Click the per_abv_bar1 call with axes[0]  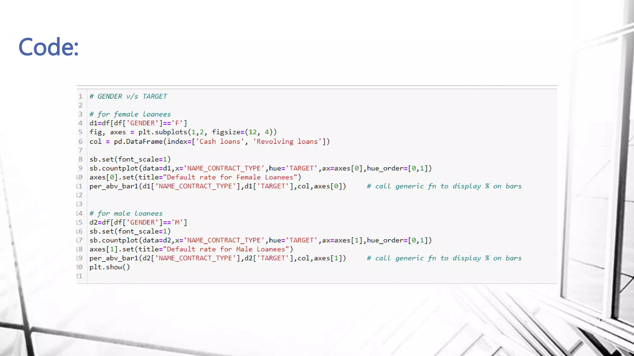[218, 186]
